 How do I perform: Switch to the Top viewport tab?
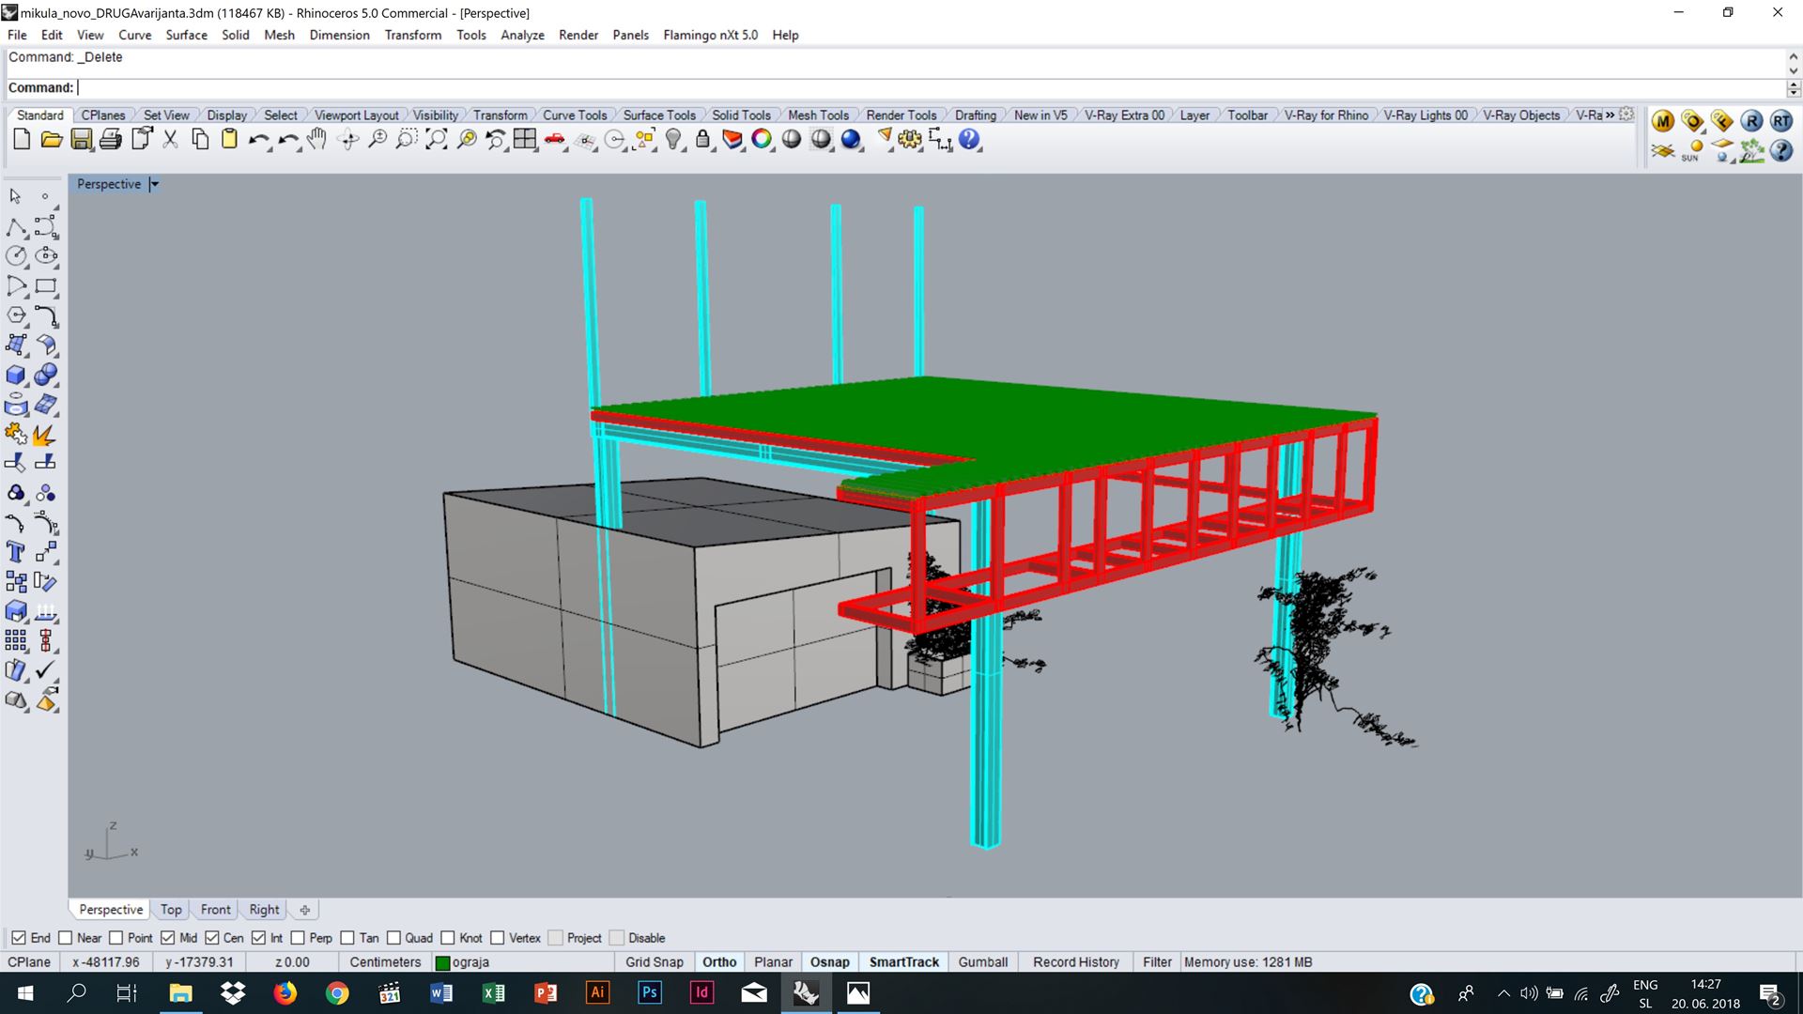point(171,910)
